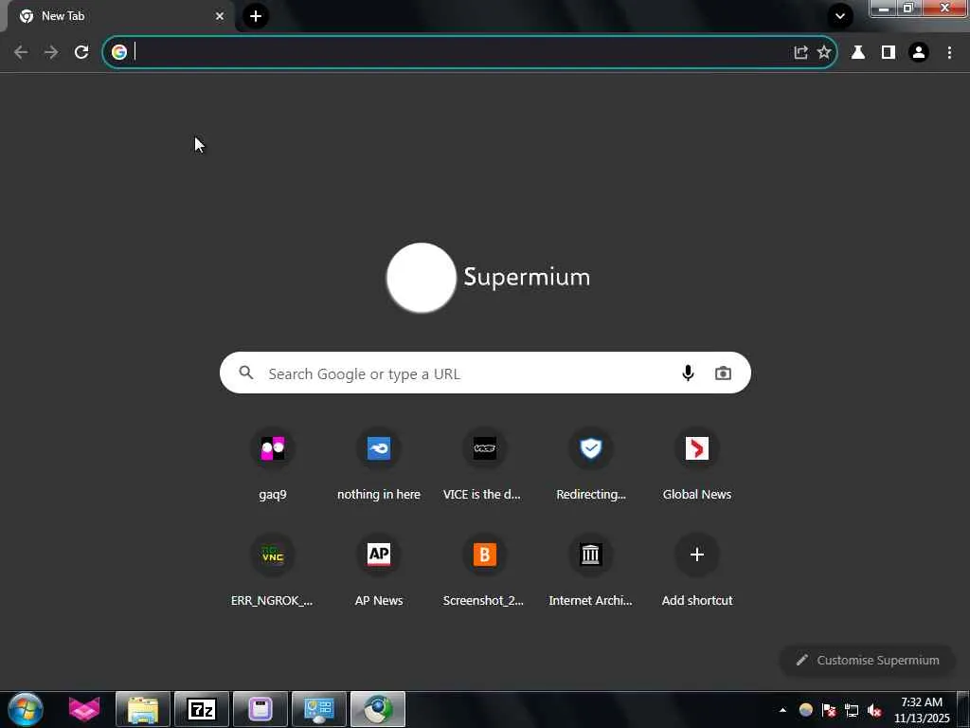The height and width of the screenshot is (728, 970).
Task: Click the round globe tray icon
Action: 806,710
